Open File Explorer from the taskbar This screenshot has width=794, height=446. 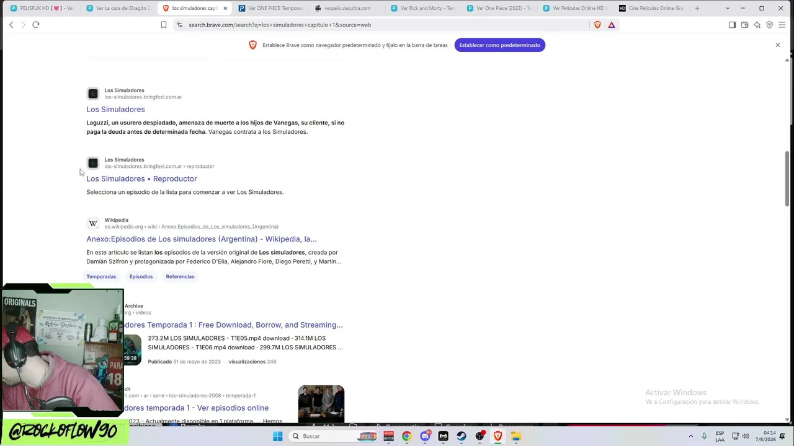point(516,436)
